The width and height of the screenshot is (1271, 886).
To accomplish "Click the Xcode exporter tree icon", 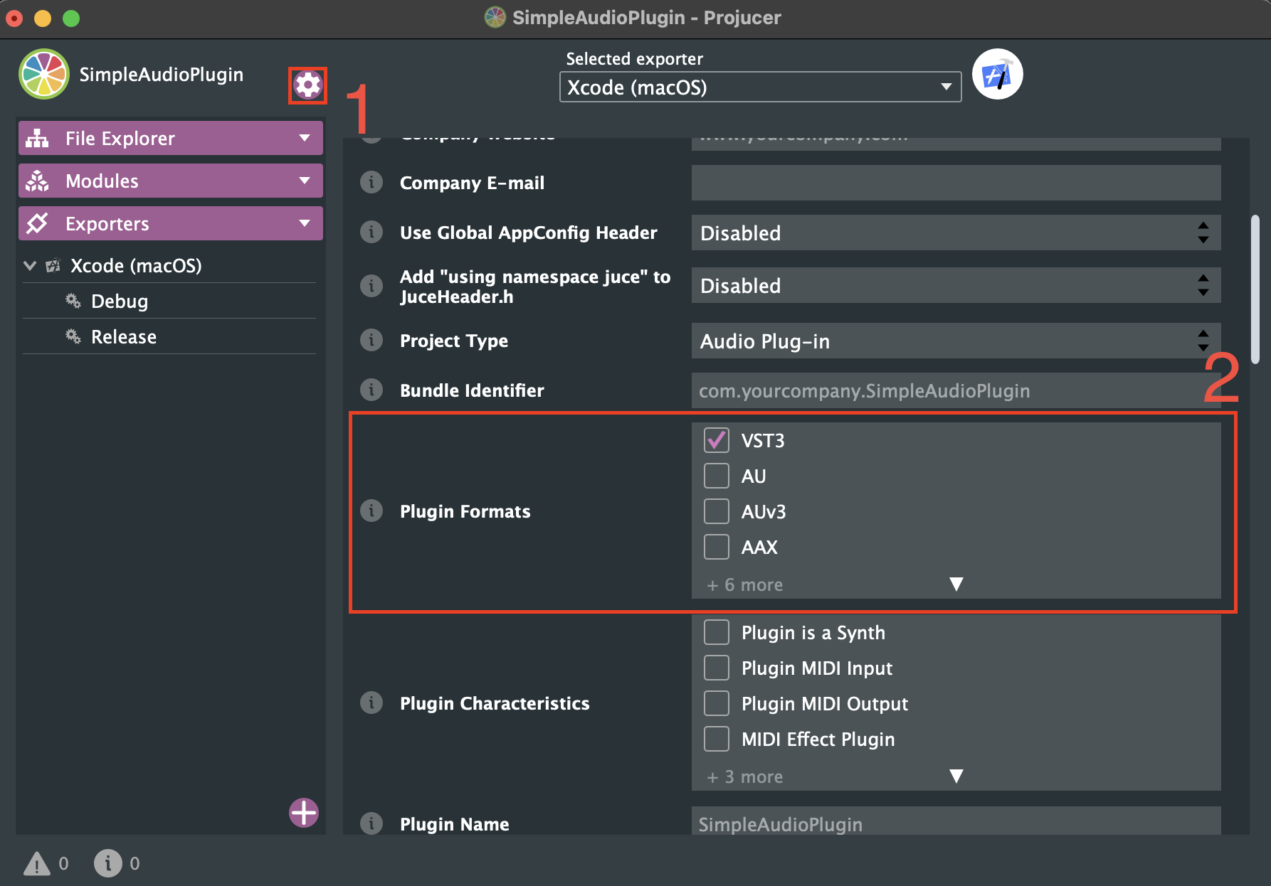I will point(53,266).
